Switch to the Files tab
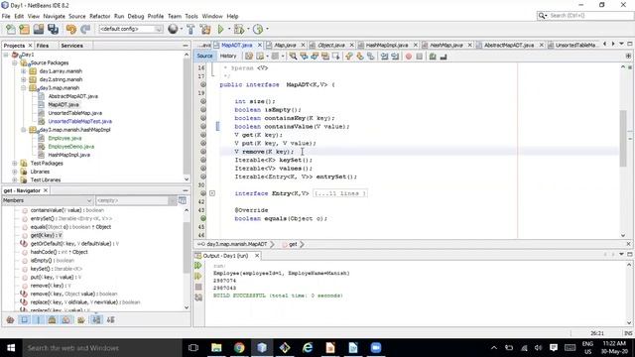Viewport: 635px width, 357px height. [x=43, y=46]
